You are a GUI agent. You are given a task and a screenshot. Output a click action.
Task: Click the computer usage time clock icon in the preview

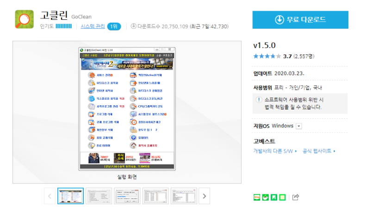point(133,122)
